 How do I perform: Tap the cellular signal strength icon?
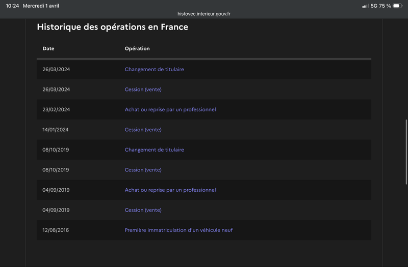coord(365,6)
